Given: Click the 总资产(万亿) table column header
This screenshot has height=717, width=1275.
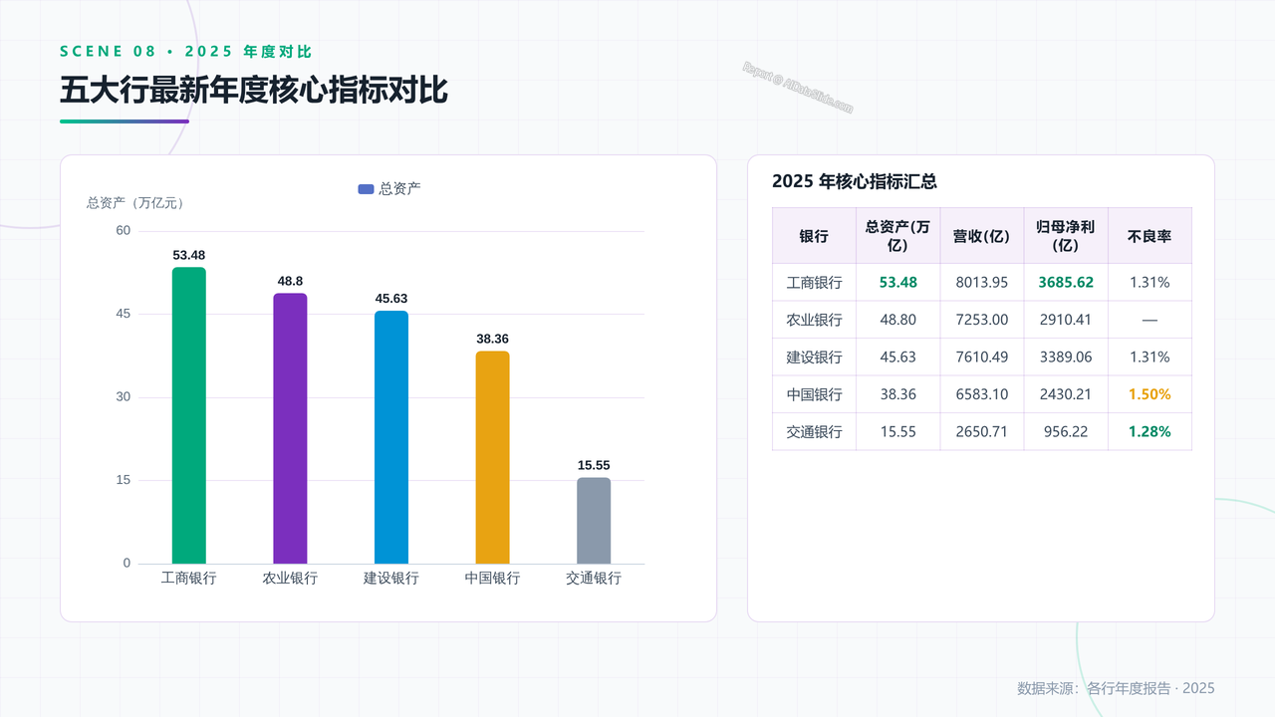Looking at the screenshot, I should (897, 236).
